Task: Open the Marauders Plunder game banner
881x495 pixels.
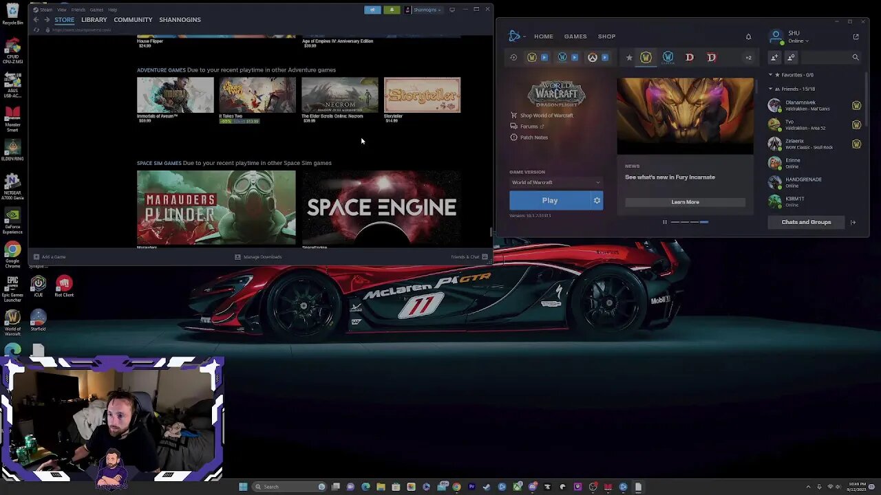Action: pyautogui.click(x=216, y=208)
